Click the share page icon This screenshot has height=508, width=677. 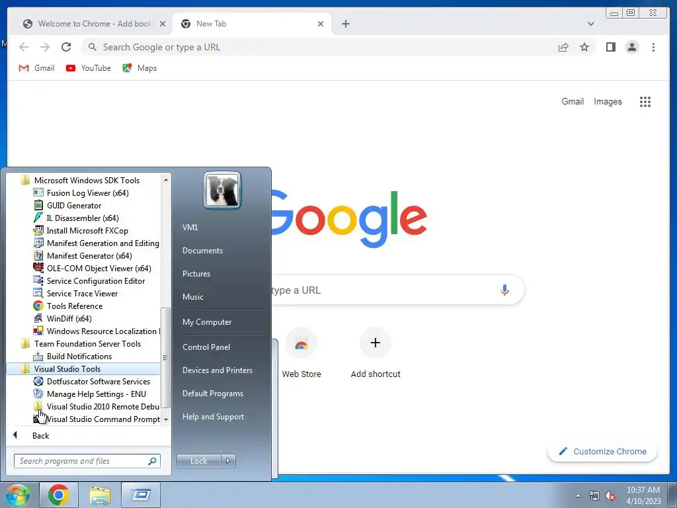click(563, 47)
